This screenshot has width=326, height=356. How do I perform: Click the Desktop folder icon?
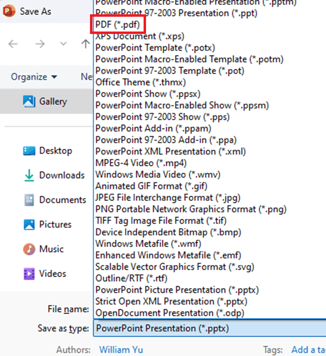tap(29, 151)
